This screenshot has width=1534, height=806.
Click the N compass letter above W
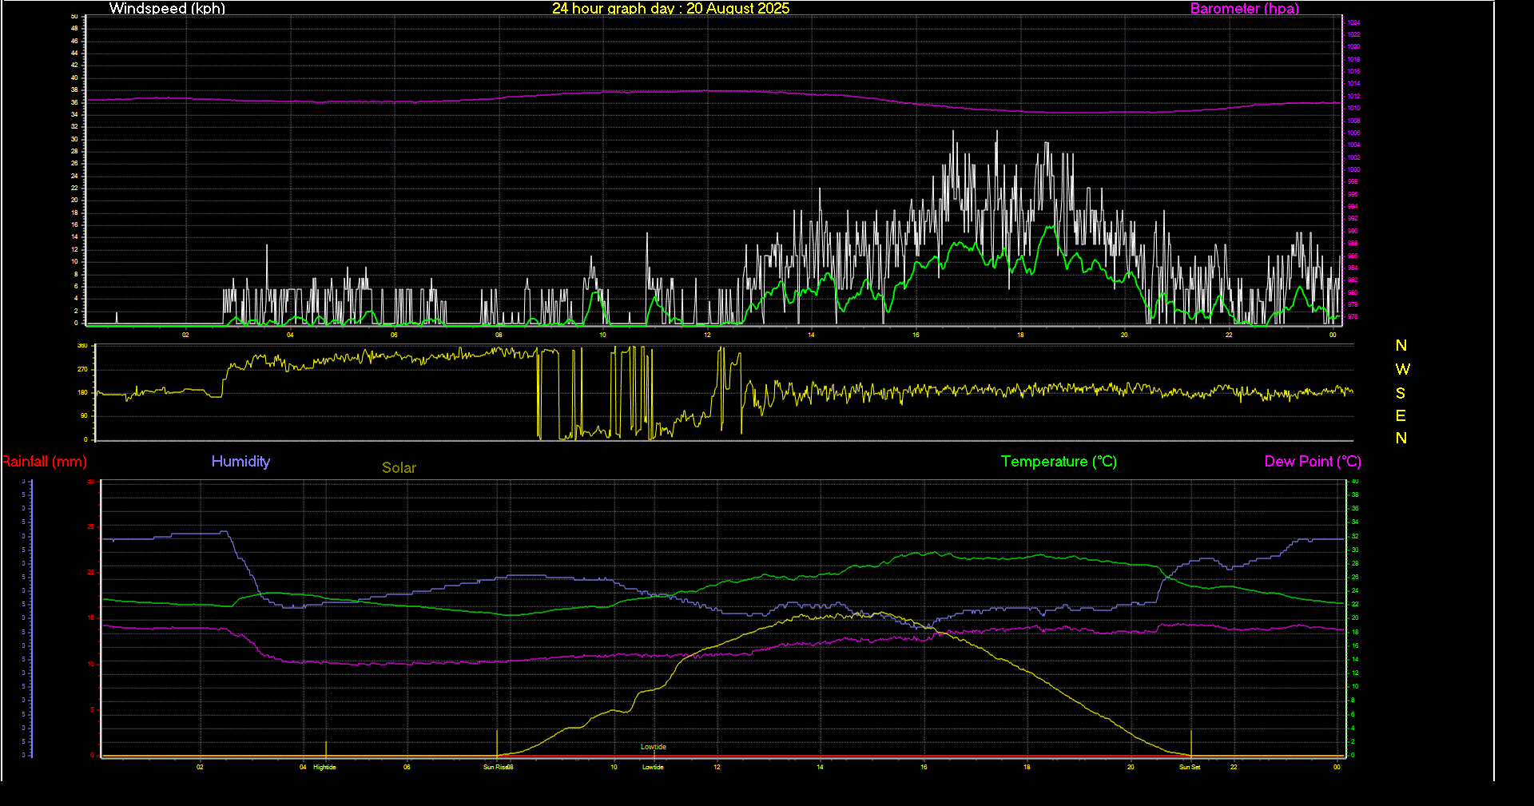(1401, 345)
